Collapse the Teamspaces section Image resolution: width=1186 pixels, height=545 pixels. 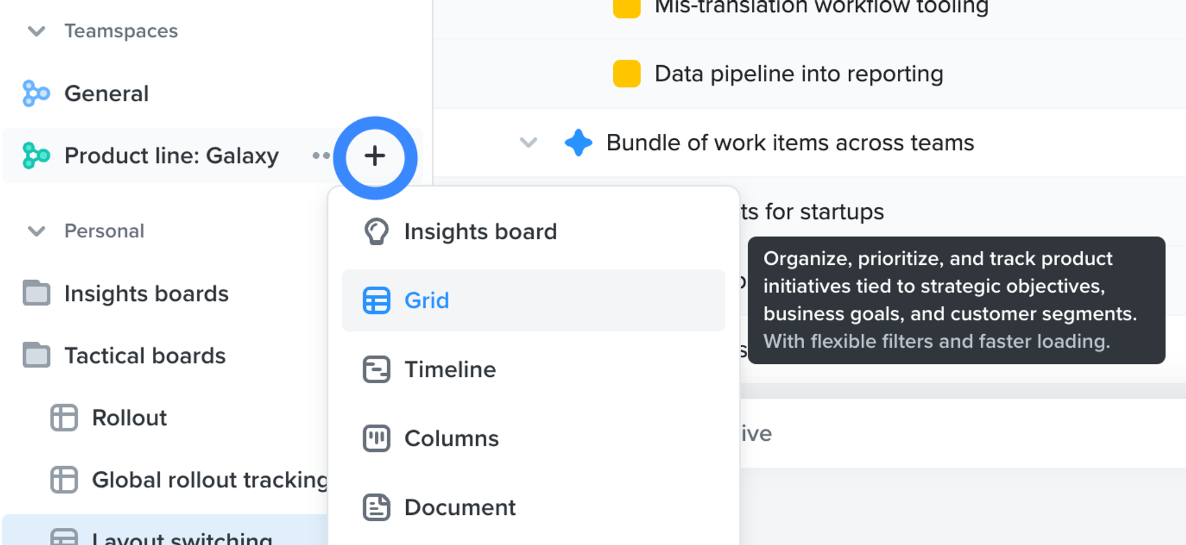pos(37,31)
